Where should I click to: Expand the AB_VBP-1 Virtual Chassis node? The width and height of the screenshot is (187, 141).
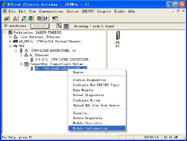tap(10, 41)
